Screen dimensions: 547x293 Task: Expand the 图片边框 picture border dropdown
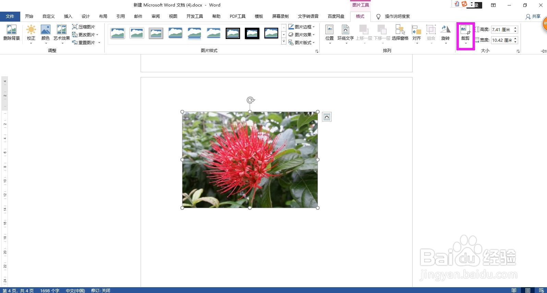click(x=313, y=27)
